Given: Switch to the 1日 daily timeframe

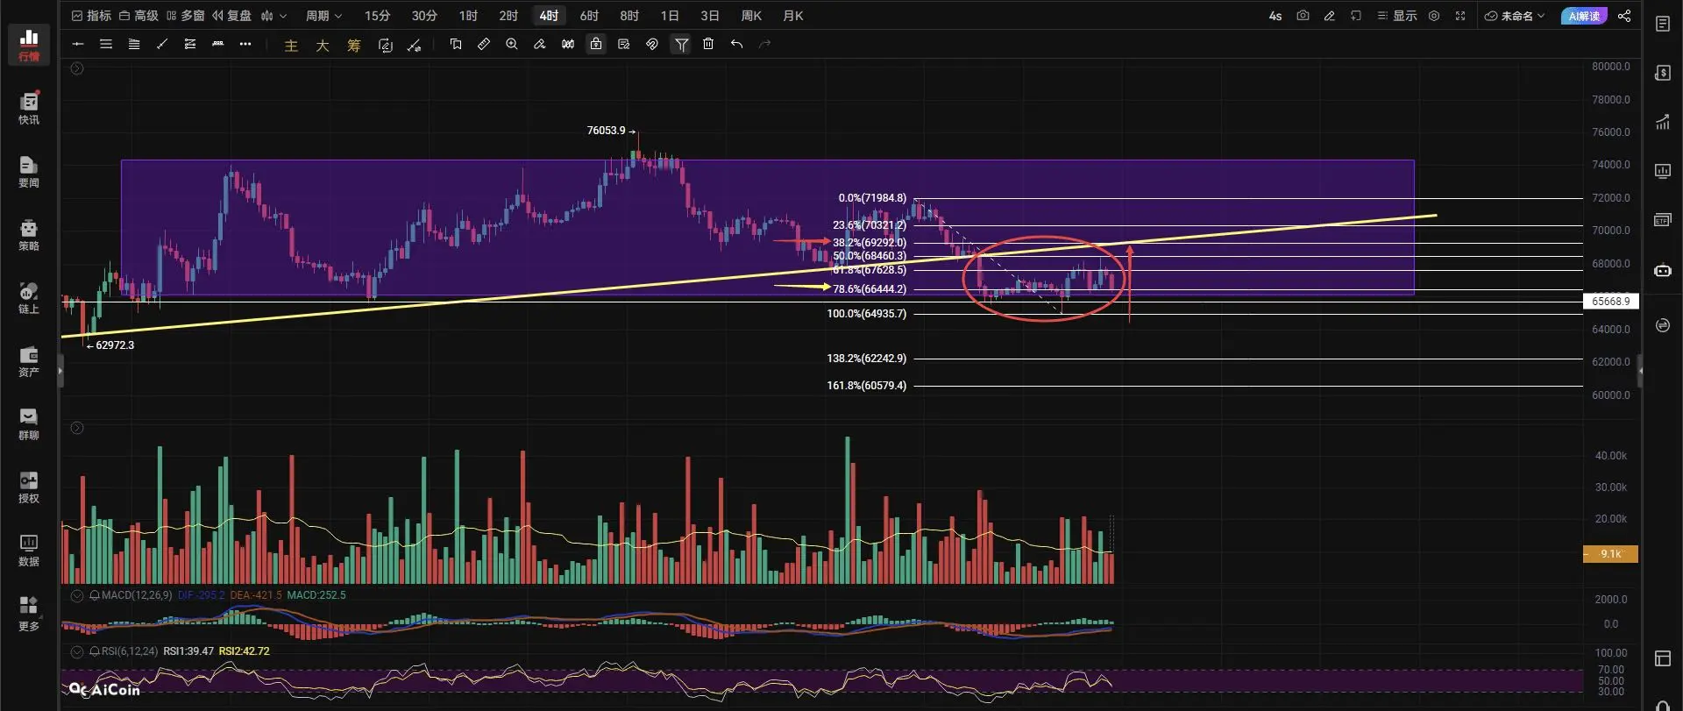Looking at the screenshot, I should click(x=670, y=16).
